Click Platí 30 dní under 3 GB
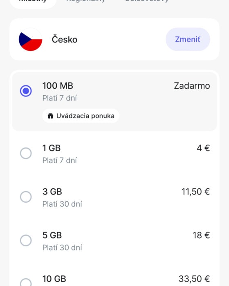 (x=62, y=204)
